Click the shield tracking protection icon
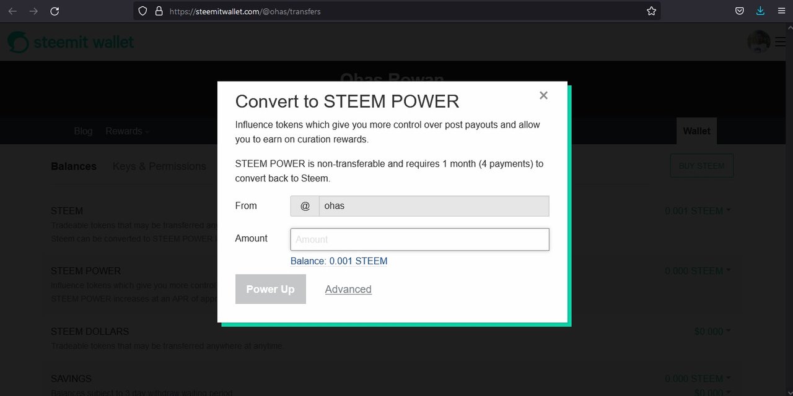This screenshot has height=396, width=793. (x=142, y=11)
